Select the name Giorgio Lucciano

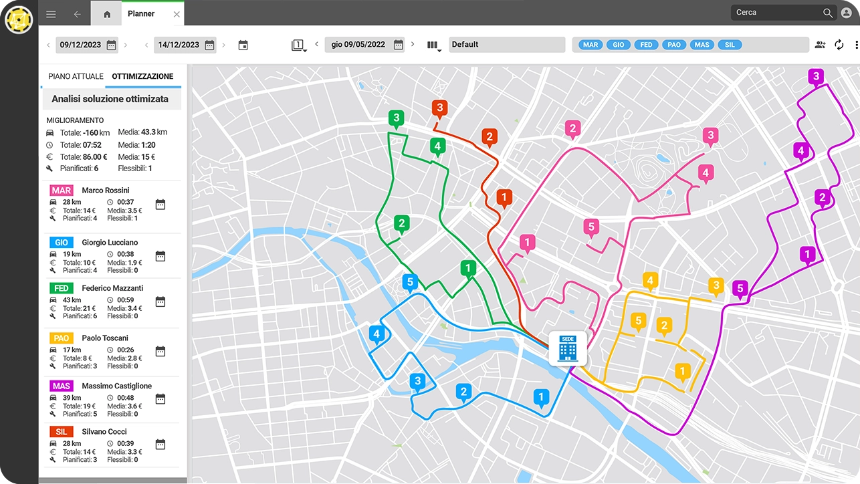110,243
